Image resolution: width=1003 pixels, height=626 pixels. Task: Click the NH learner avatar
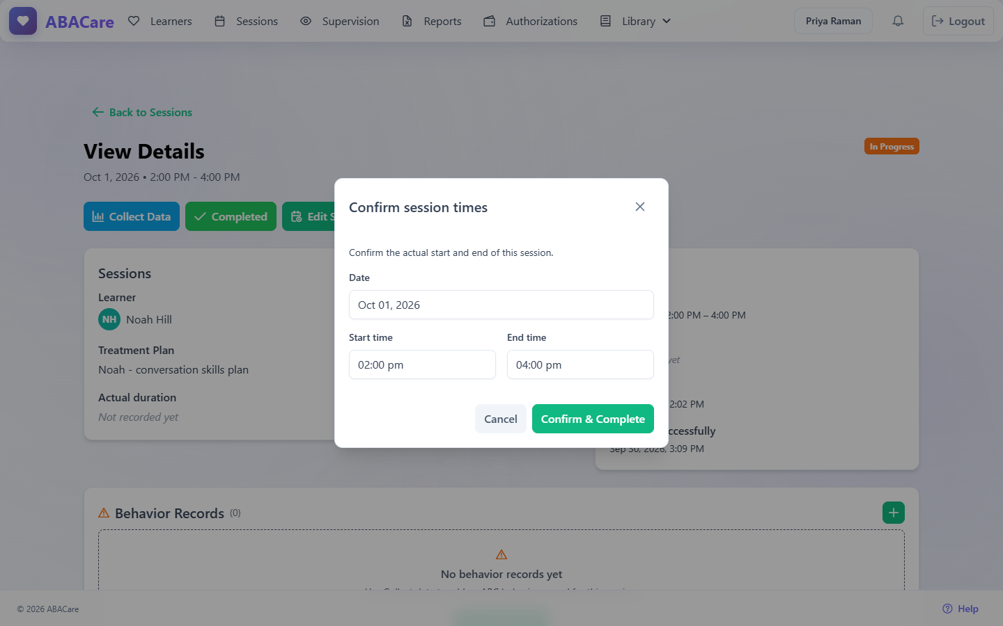[x=109, y=319]
